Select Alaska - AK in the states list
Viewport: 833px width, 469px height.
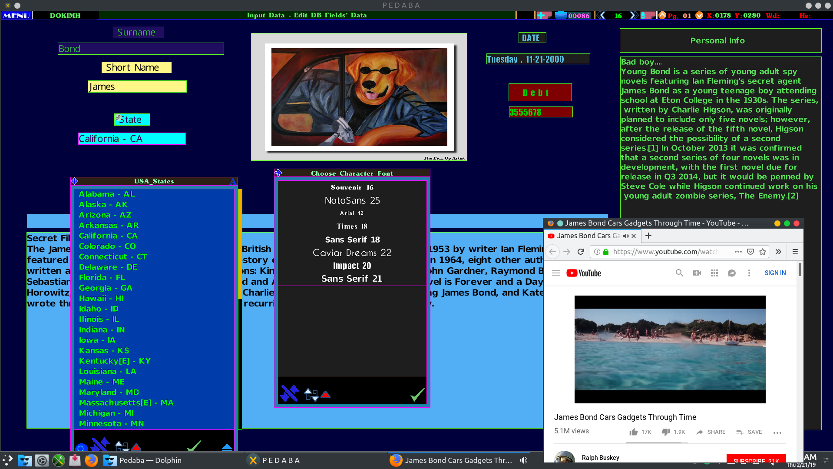tap(103, 204)
